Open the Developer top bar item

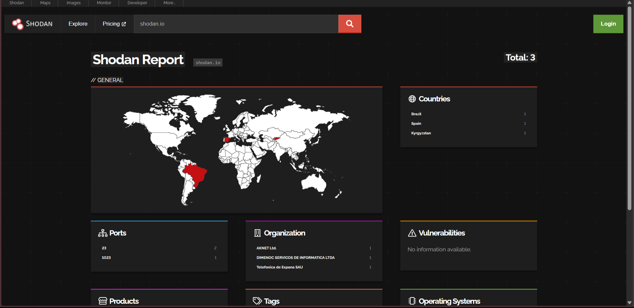(x=137, y=3)
